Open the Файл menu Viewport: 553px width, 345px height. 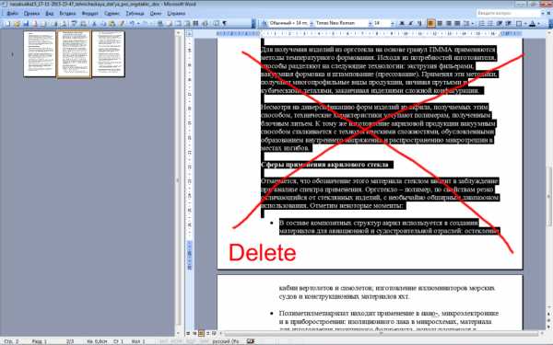pyautogui.click(x=12, y=14)
